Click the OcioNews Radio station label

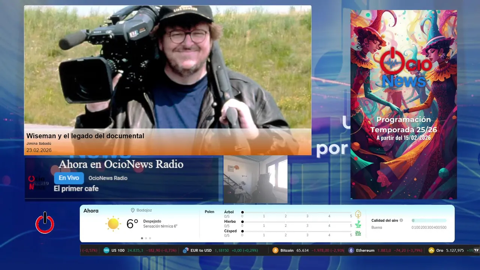tap(108, 178)
